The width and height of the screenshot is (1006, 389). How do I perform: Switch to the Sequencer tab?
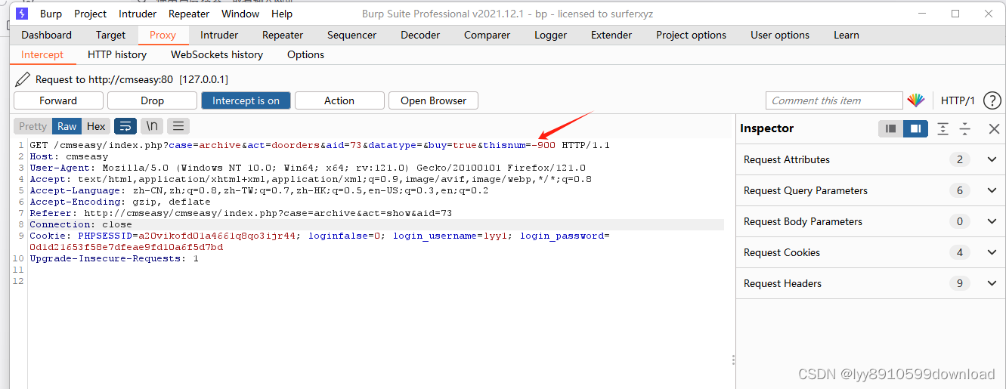coord(352,35)
